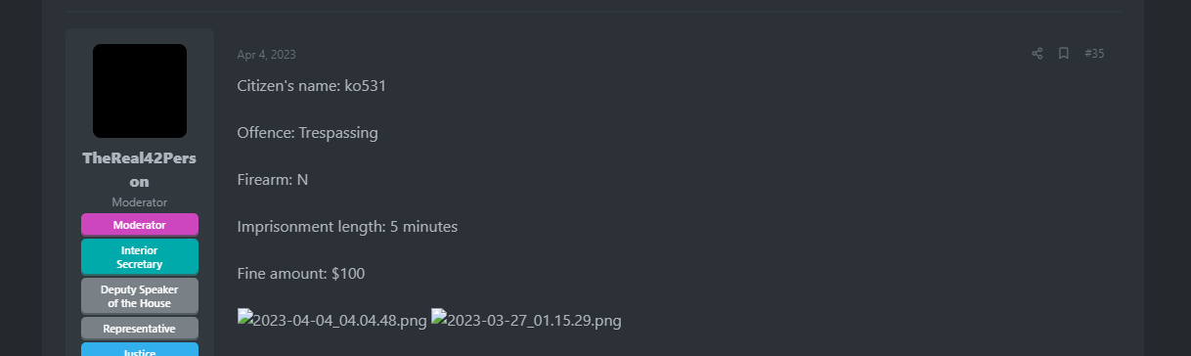
Task: Click the broken image icon of first attachment
Action: [x=244, y=318]
